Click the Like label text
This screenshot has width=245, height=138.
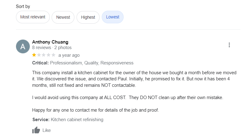pyautogui.click(x=46, y=130)
